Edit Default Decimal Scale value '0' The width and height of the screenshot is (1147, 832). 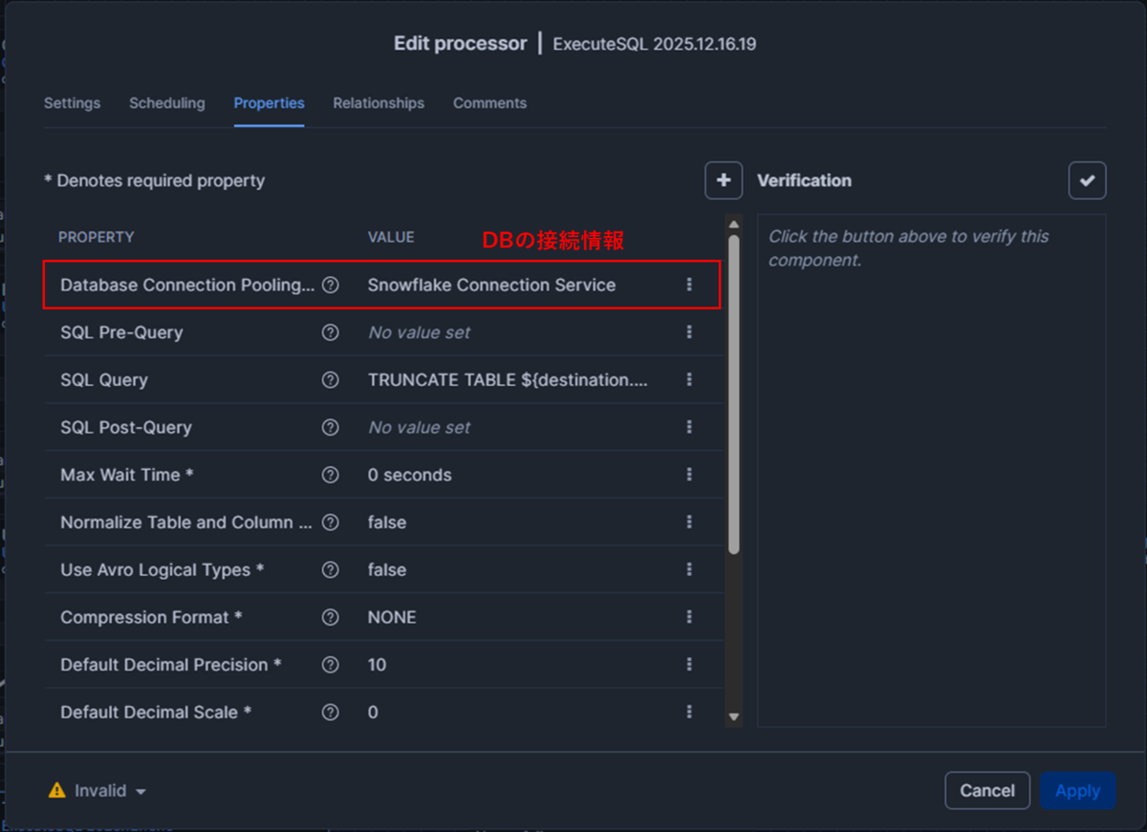point(373,712)
